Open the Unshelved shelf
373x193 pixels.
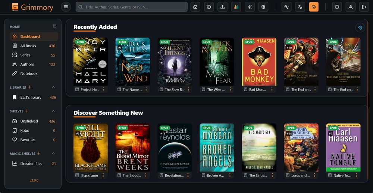[x=34, y=121]
